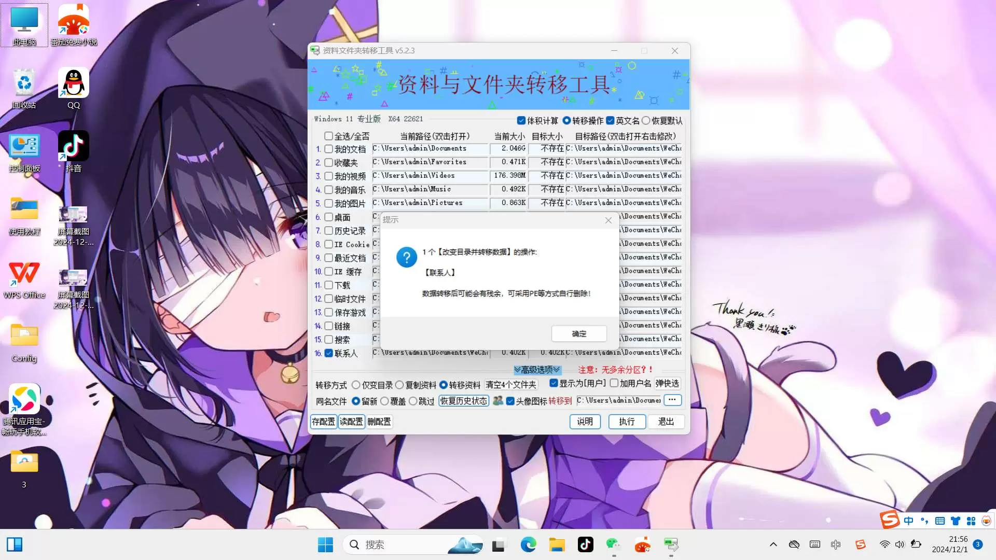Click 执行 to run the transfer
Image resolution: width=996 pixels, height=560 pixels.
click(x=625, y=421)
